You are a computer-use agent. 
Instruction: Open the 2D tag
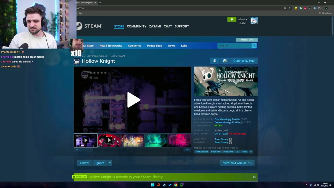pyautogui.click(x=238, y=152)
